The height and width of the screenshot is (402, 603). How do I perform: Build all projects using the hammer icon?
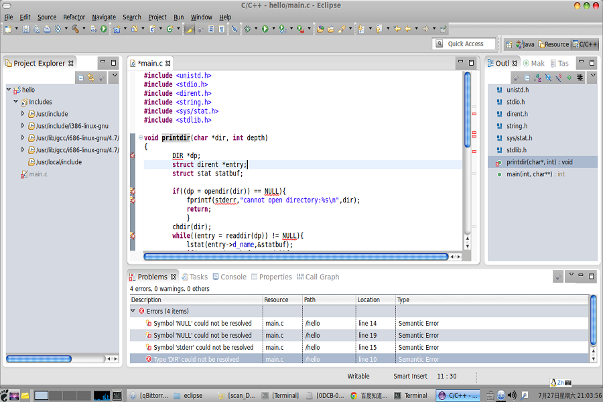[x=74, y=29]
